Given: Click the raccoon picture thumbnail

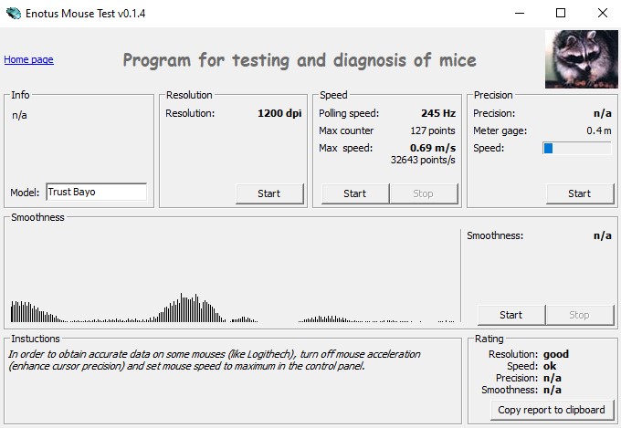Looking at the screenshot, I should pos(581,59).
